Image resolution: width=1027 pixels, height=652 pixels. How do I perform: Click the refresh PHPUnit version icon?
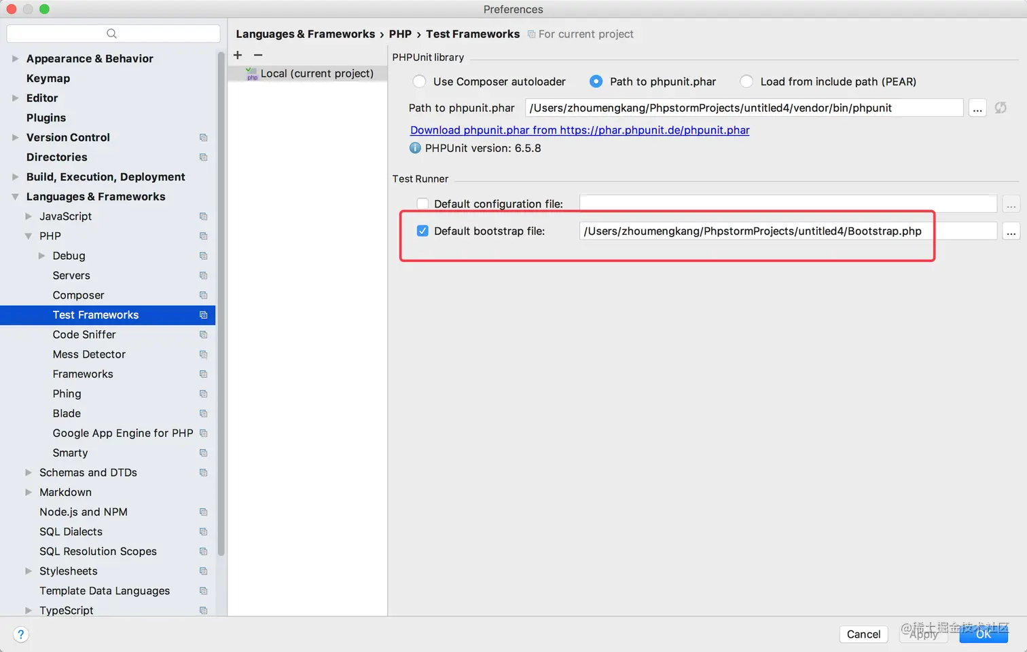click(1001, 108)
